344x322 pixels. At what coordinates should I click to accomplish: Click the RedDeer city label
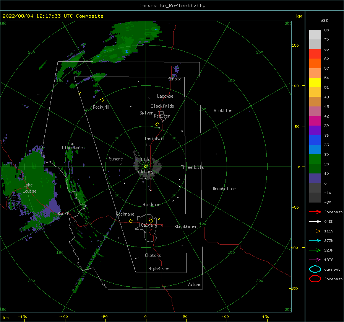coord(162,116)
